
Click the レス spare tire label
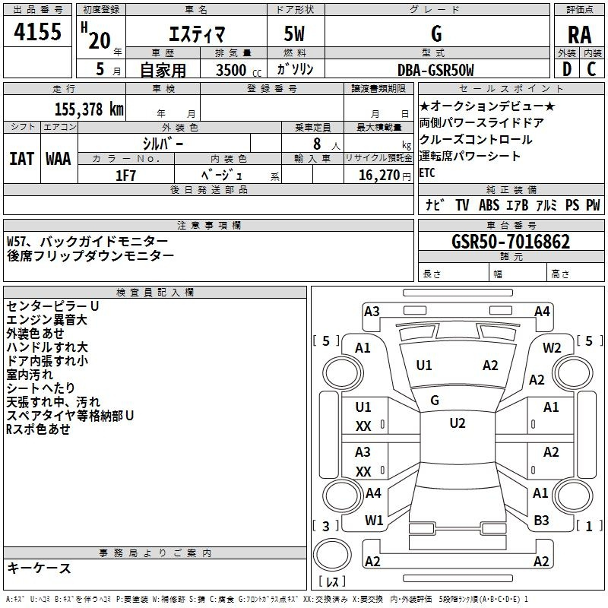pos(332,581)
